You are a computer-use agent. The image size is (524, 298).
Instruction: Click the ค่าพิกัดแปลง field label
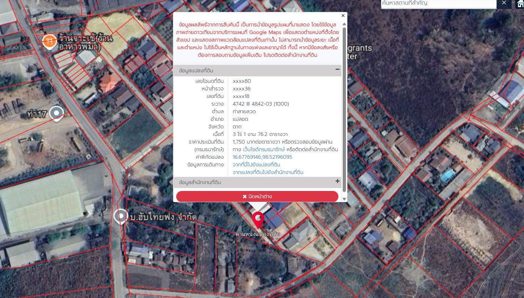pyautogui.click(x=210, y=157)
